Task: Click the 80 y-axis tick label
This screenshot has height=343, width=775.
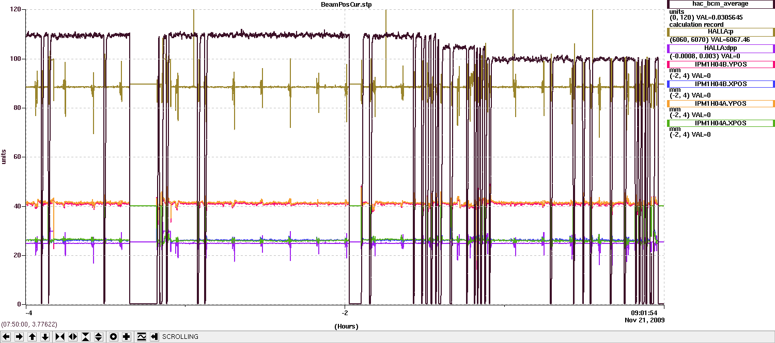Action: coord(17,108)
